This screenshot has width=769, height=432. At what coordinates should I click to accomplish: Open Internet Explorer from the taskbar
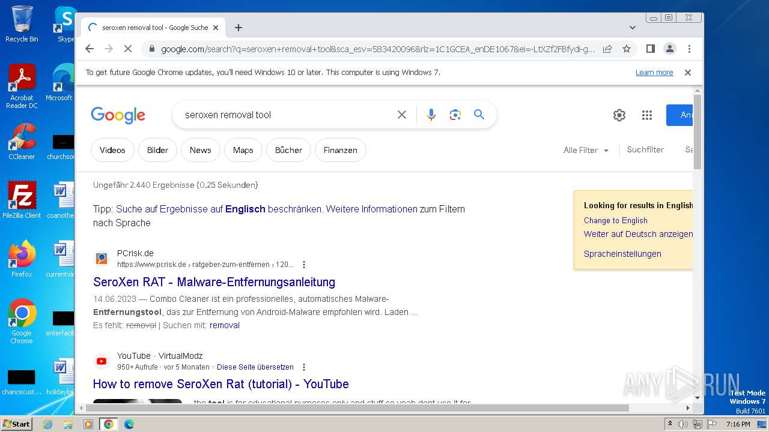click(48, 424)
